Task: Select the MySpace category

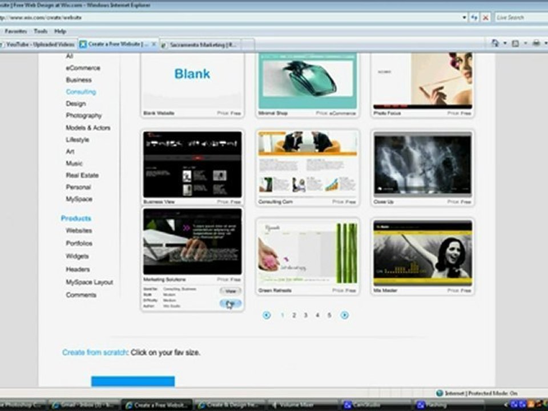Action: (x=79, y=199)
